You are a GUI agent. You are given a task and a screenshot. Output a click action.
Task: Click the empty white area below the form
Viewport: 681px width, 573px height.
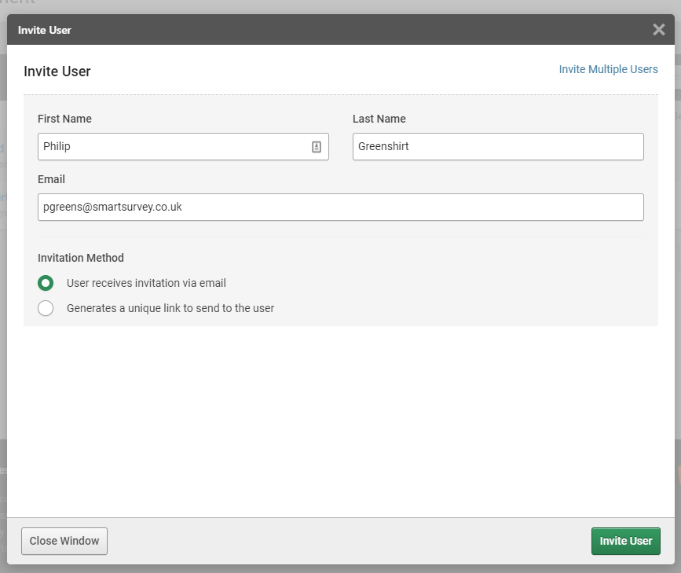coord(340,417)
